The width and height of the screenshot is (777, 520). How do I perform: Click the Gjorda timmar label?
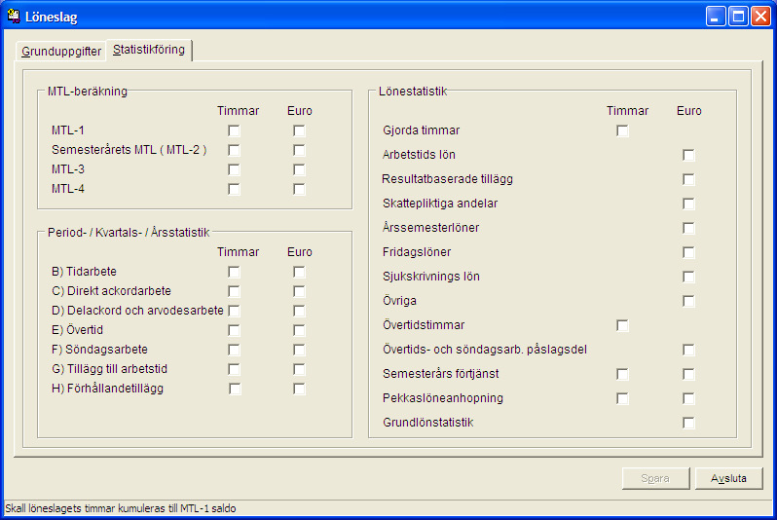[422, 130]
